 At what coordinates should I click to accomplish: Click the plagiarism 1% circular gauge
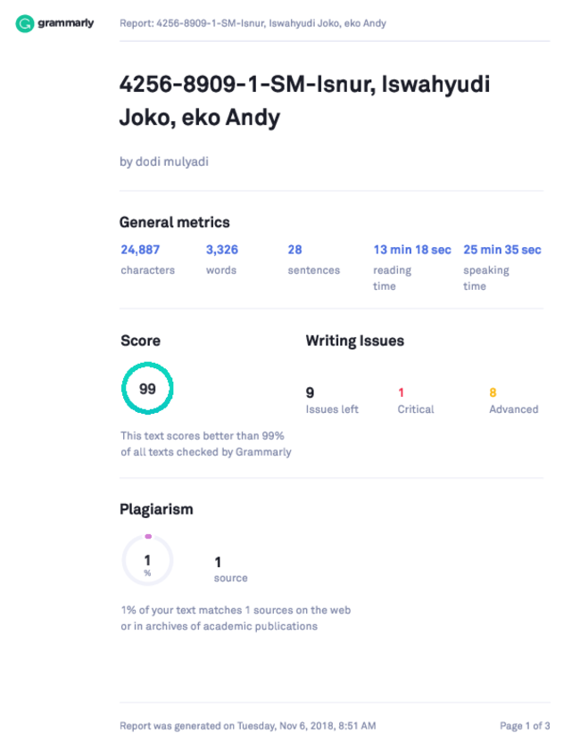tap(147, 560)
